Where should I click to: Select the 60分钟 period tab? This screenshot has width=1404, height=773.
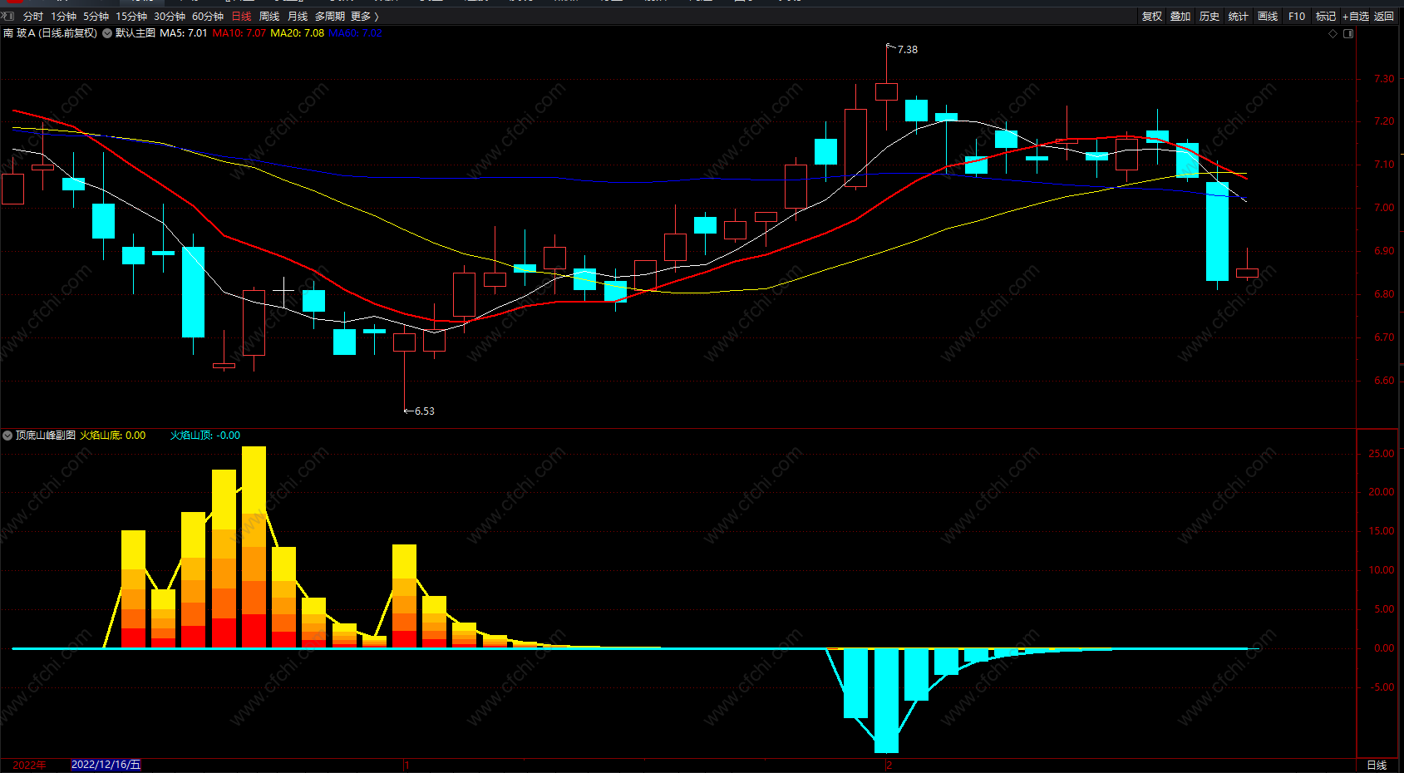(208, 17)
